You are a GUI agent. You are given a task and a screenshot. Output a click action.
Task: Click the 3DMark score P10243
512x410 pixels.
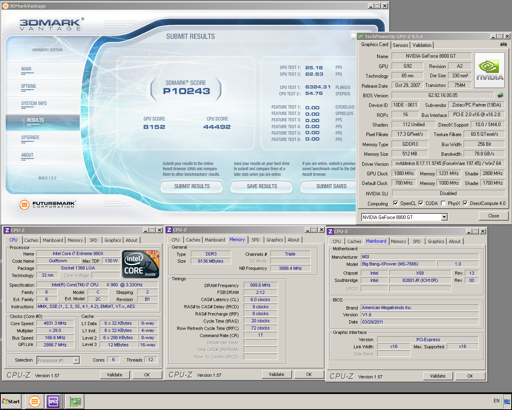186,91
